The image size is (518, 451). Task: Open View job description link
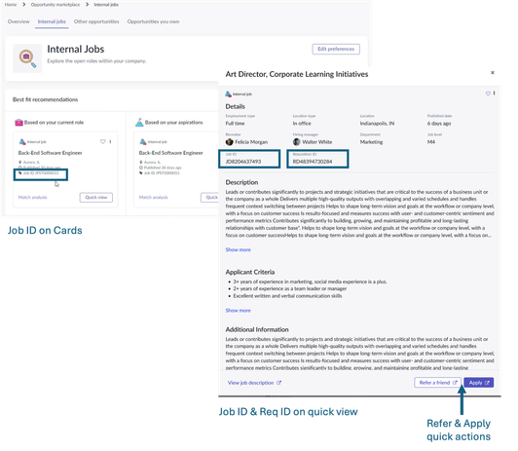point(254,383)
